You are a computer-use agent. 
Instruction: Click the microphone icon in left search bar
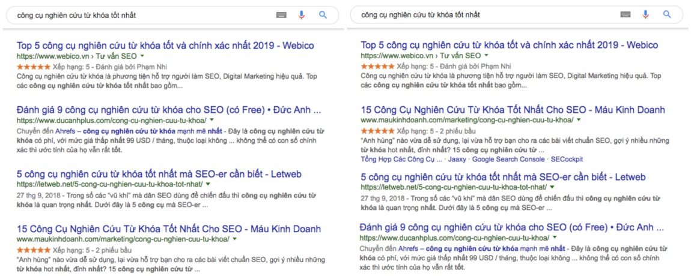(302, 15)
